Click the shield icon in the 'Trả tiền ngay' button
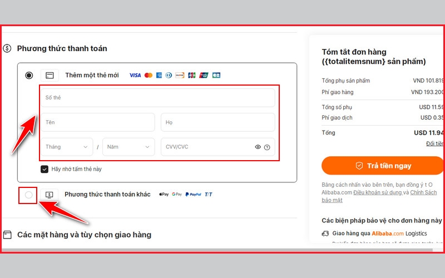 (x=359, y=166)
